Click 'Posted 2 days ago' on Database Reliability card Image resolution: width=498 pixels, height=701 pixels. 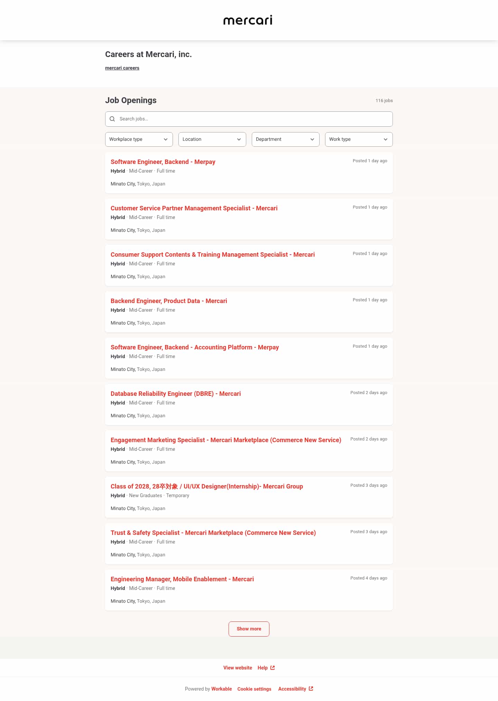[x=369, y=393]
